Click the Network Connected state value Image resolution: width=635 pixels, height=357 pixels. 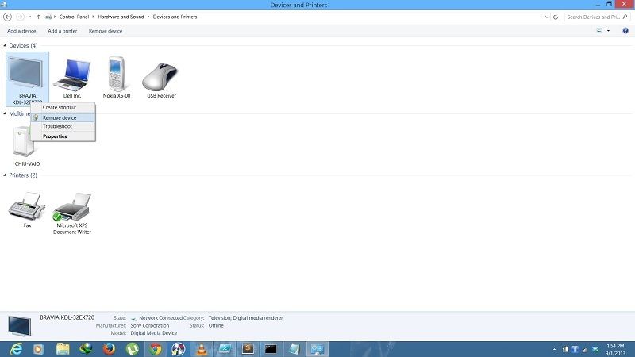click(x=161, y=318)
